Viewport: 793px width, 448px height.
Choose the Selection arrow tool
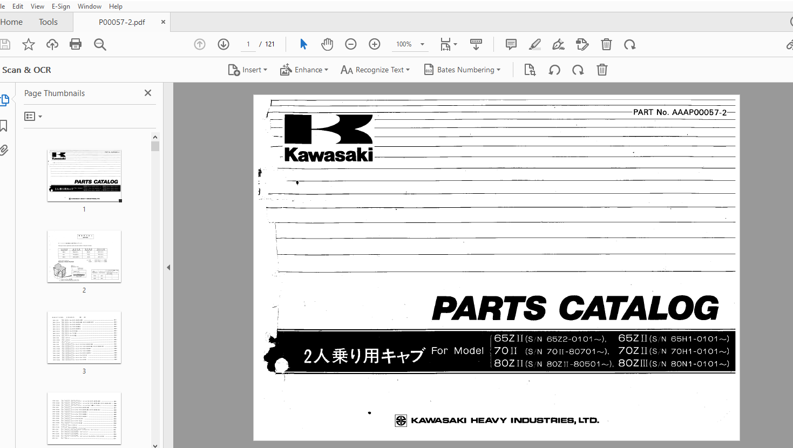pos(303,44)
